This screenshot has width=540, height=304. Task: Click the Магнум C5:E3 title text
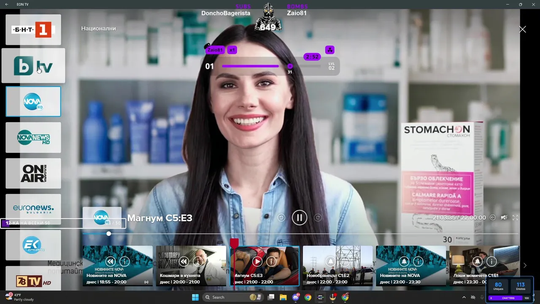coord(159,218)
